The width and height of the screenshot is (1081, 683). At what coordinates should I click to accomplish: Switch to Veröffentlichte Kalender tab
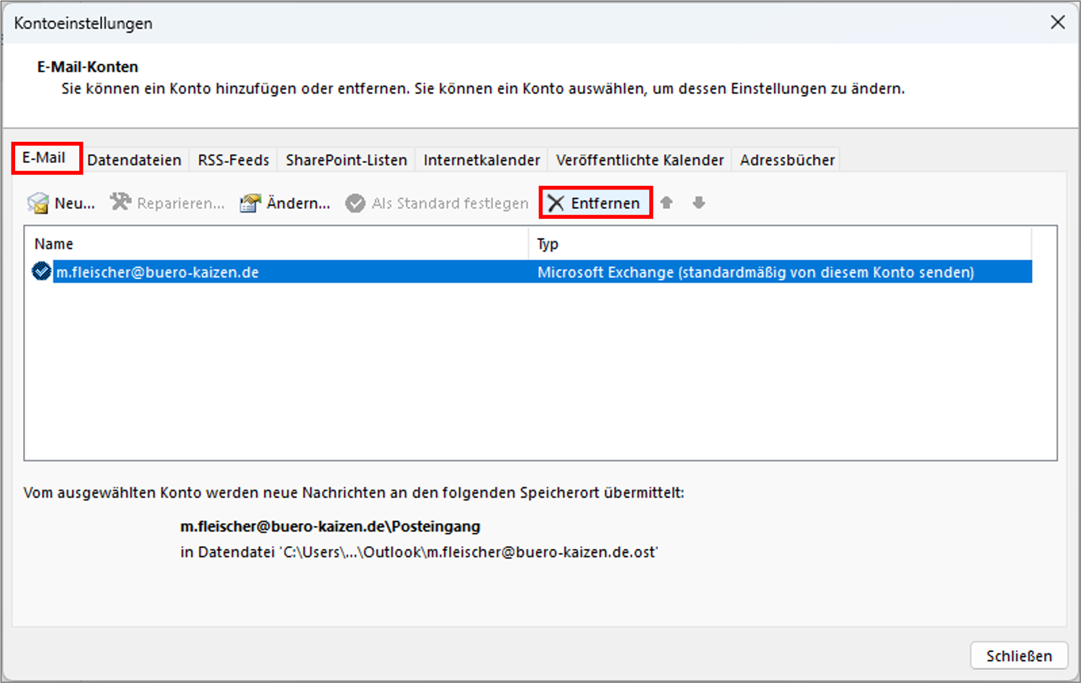click(x=639, y=160)
